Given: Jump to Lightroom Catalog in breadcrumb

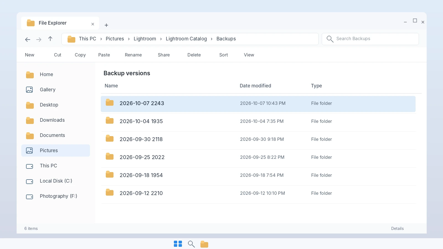Looking at the screenshot, I should (186, 39).
